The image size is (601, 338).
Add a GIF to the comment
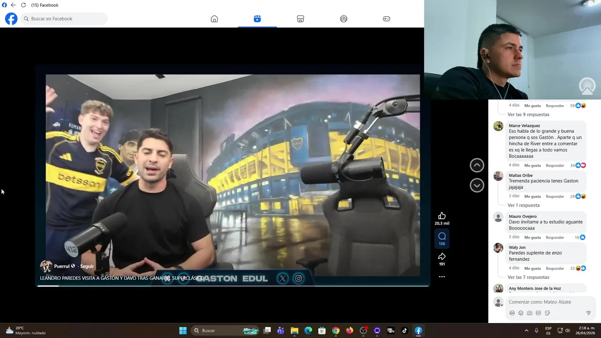[539, 313]
